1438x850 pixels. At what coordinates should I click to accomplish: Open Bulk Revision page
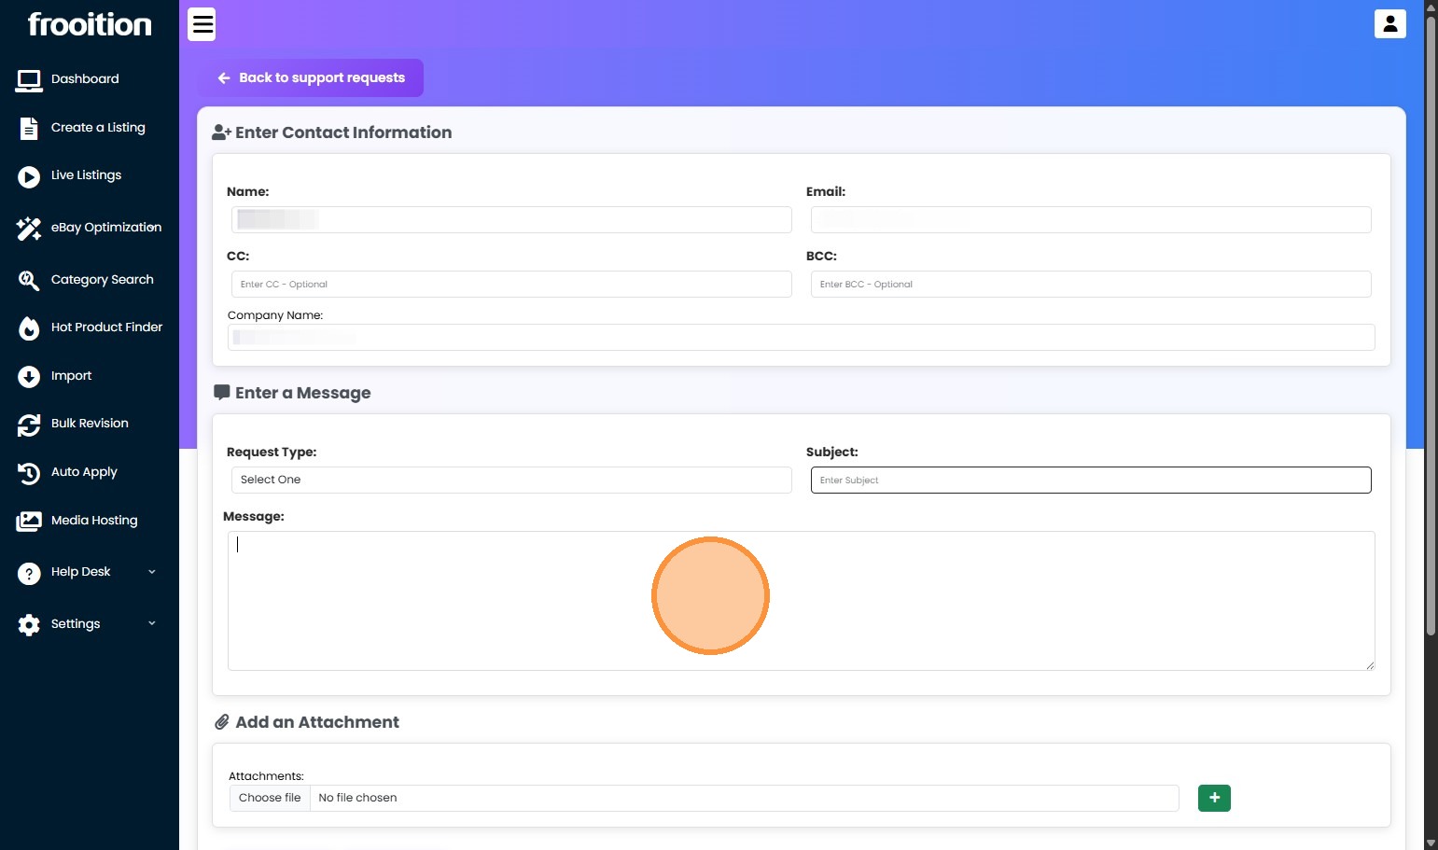[x=90, y=424]
